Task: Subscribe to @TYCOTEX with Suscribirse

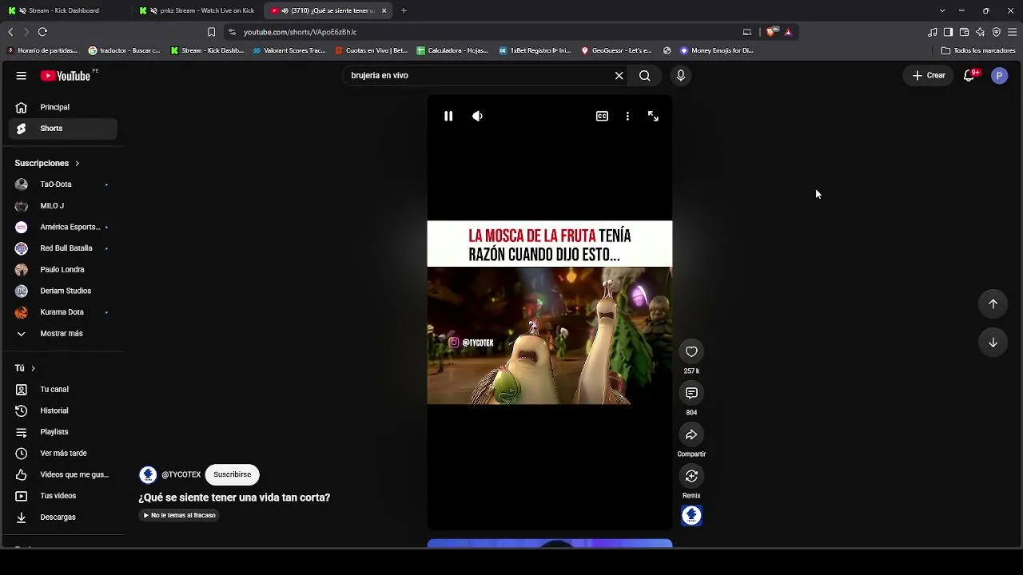Action: pyautogui.click(x=232, y=474)
